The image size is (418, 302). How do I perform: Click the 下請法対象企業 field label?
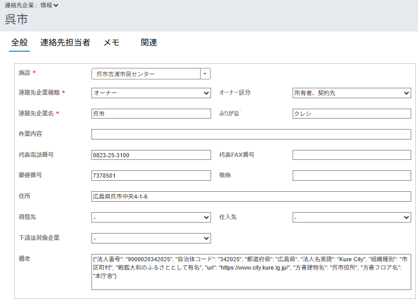tap(39, 238)
